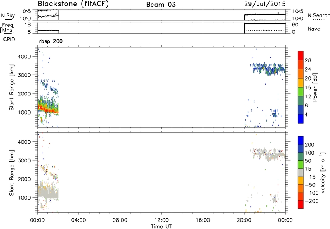This screenshot has width=330, height=229.
Task: Click the '20:00' time axis label
Action: (244, 220)
